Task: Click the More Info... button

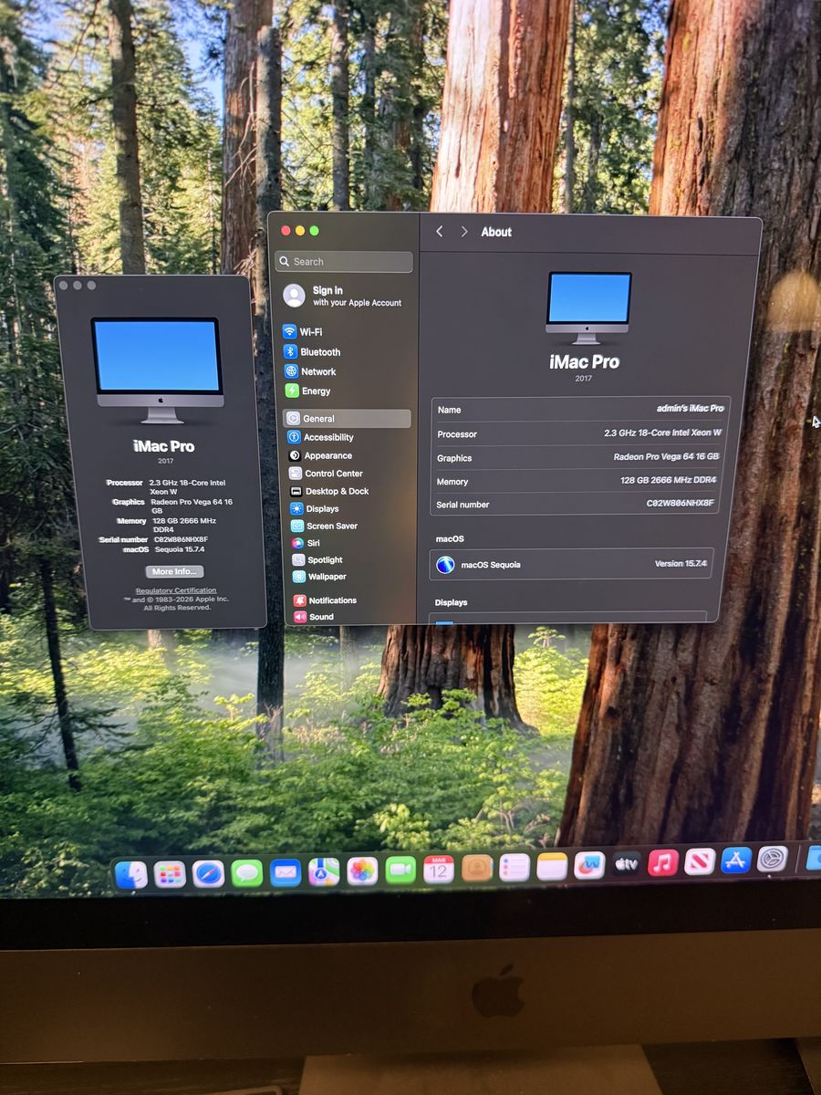Action: point(174,572)
